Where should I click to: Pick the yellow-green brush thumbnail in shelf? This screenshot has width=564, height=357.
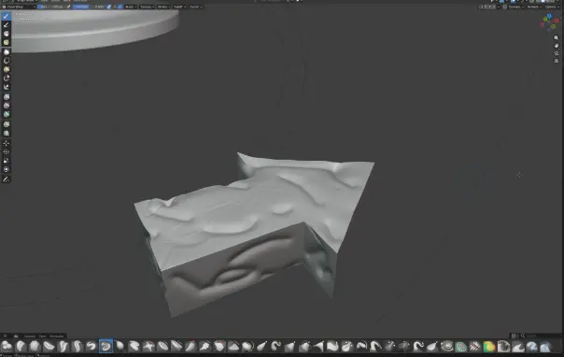pyautogui.click(x=489, y=347)
